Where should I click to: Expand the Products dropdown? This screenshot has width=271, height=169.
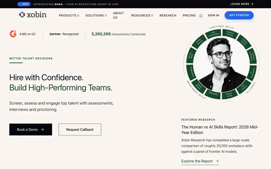[69, 15]
